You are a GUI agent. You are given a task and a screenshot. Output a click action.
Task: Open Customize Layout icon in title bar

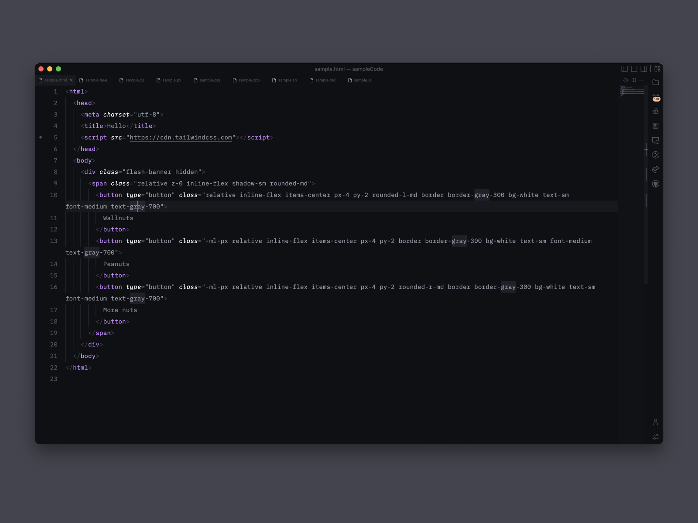coord(657,69)
